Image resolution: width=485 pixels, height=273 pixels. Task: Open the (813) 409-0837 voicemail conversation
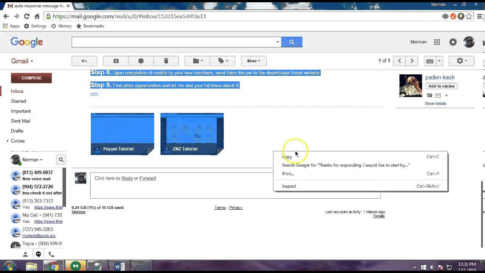click(x=37, y=176)
